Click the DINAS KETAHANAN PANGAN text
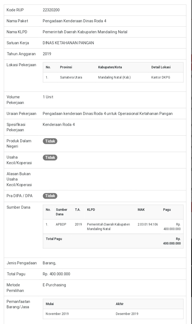This screenshot has width=192, height=324. click(68, 43)
